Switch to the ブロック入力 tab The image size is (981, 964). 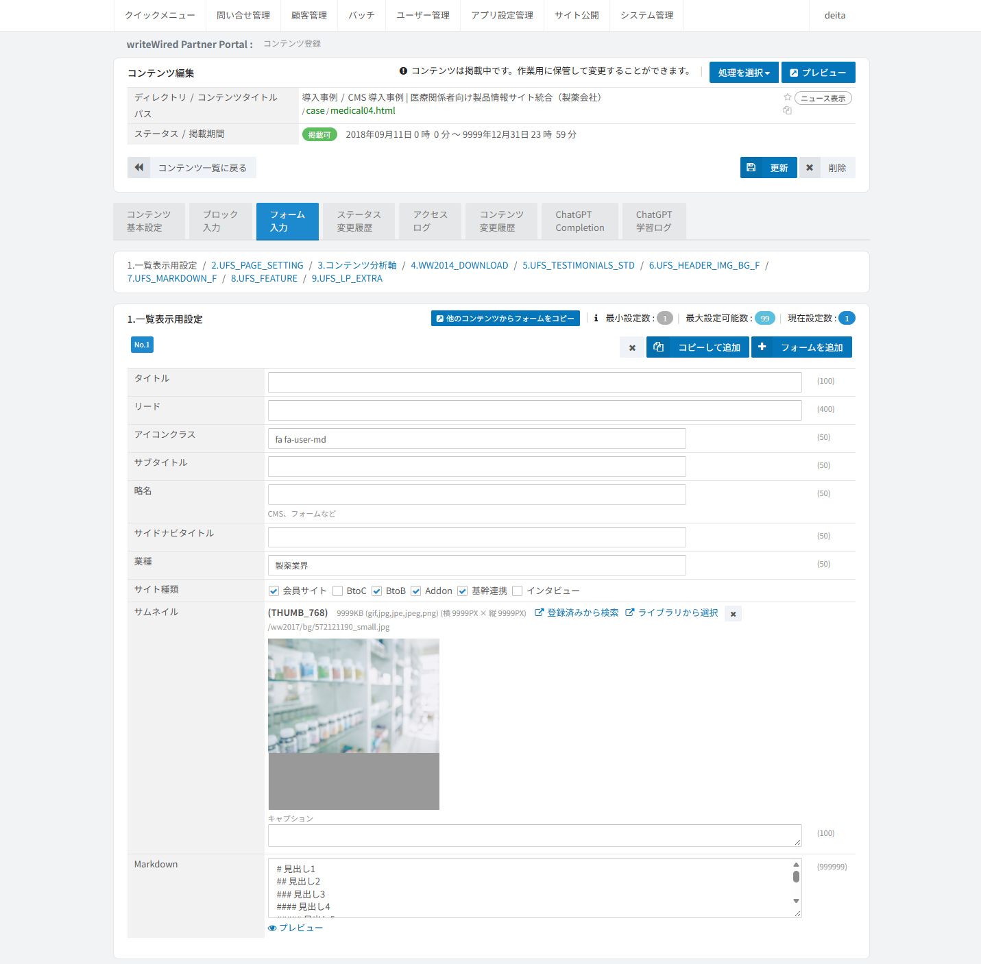220,221
